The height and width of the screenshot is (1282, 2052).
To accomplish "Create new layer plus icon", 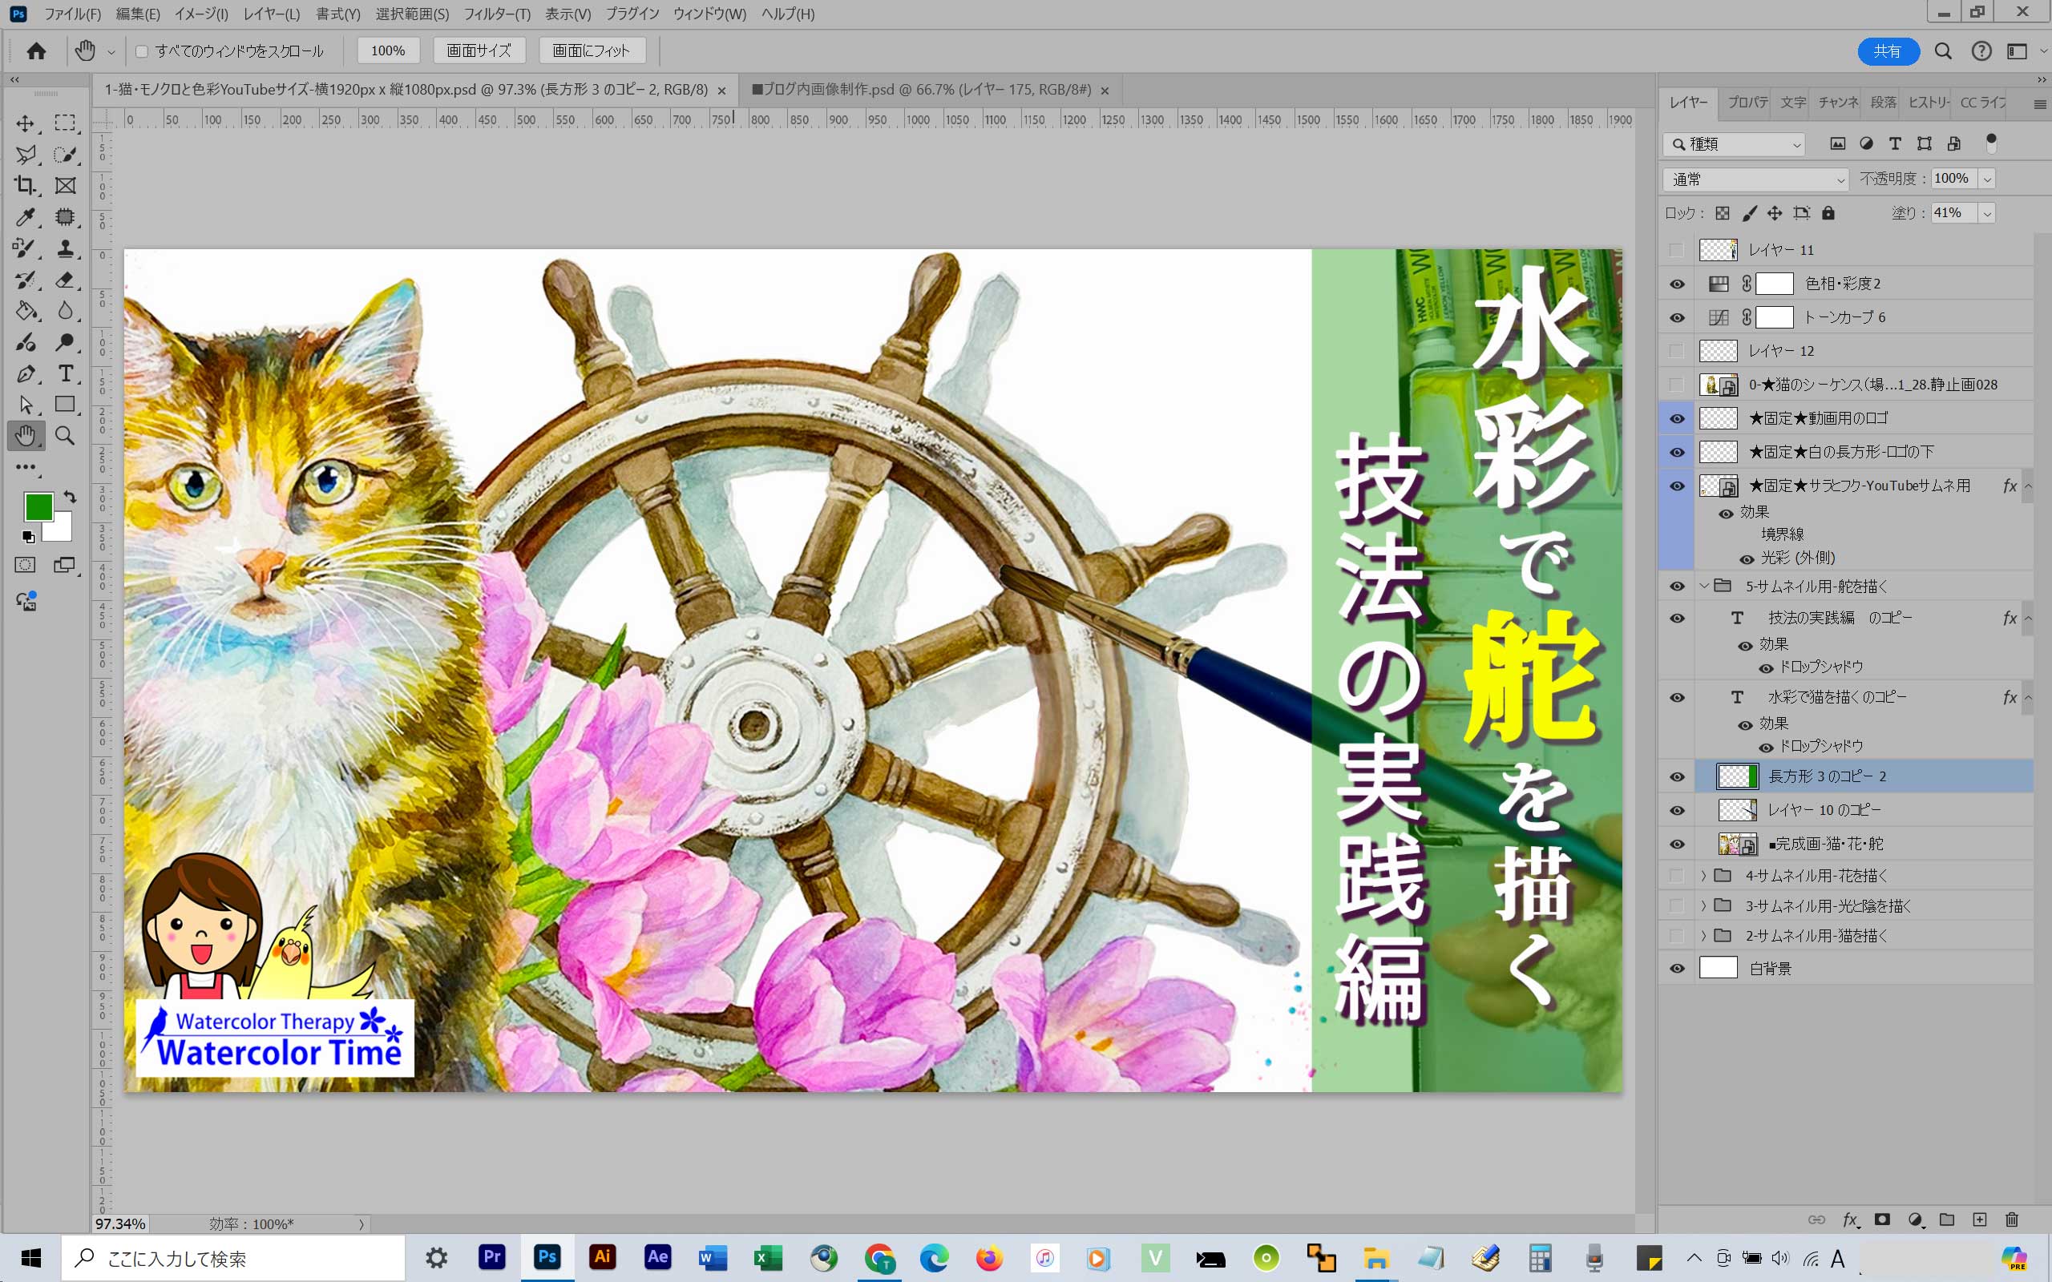I will (1979, 1220).
